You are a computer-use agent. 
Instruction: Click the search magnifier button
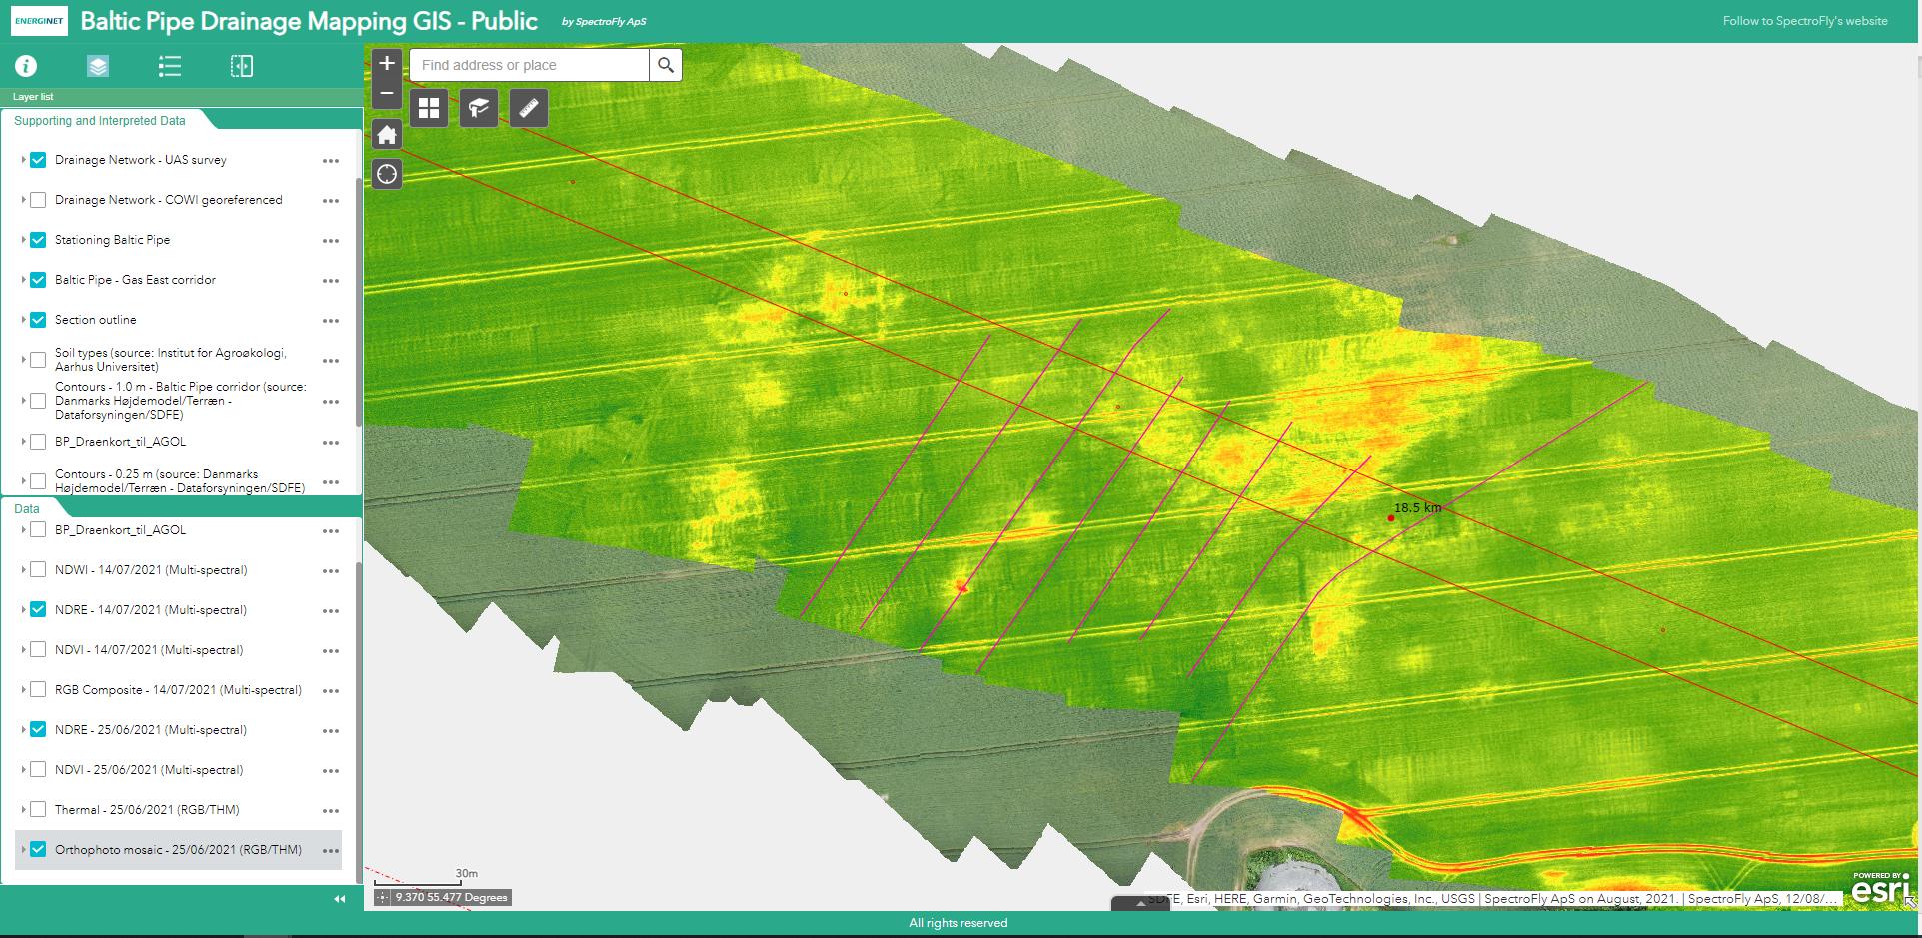pos(666,65)
